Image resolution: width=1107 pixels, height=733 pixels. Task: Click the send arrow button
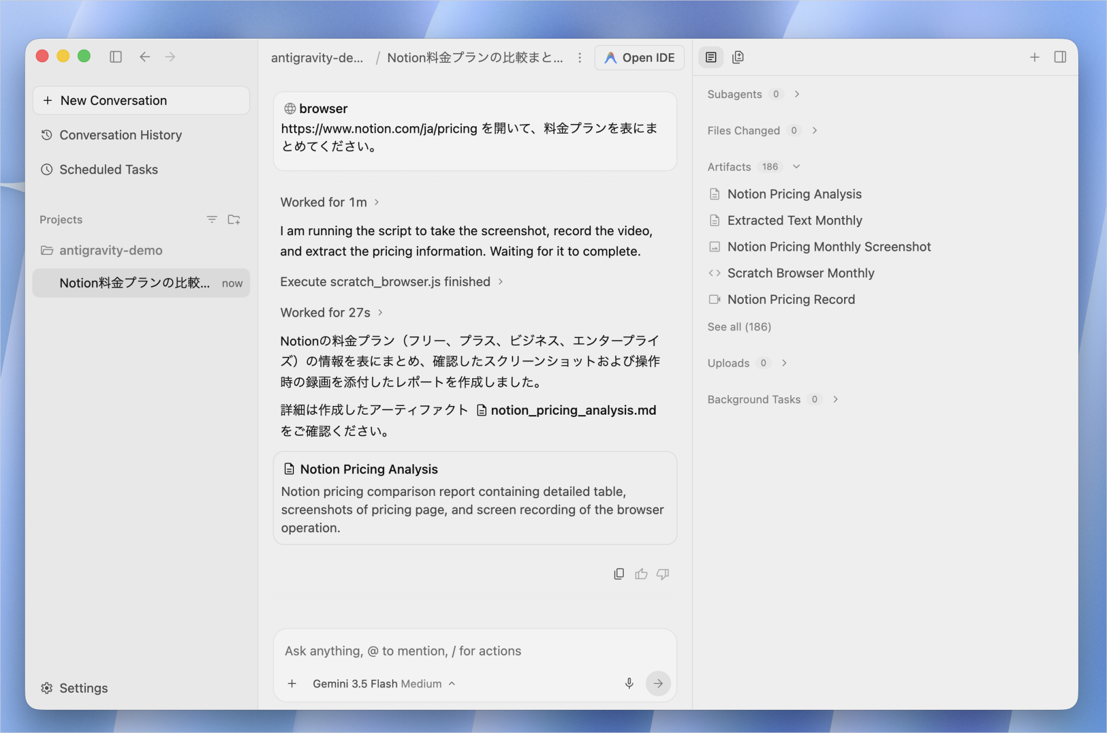point(658,683)
